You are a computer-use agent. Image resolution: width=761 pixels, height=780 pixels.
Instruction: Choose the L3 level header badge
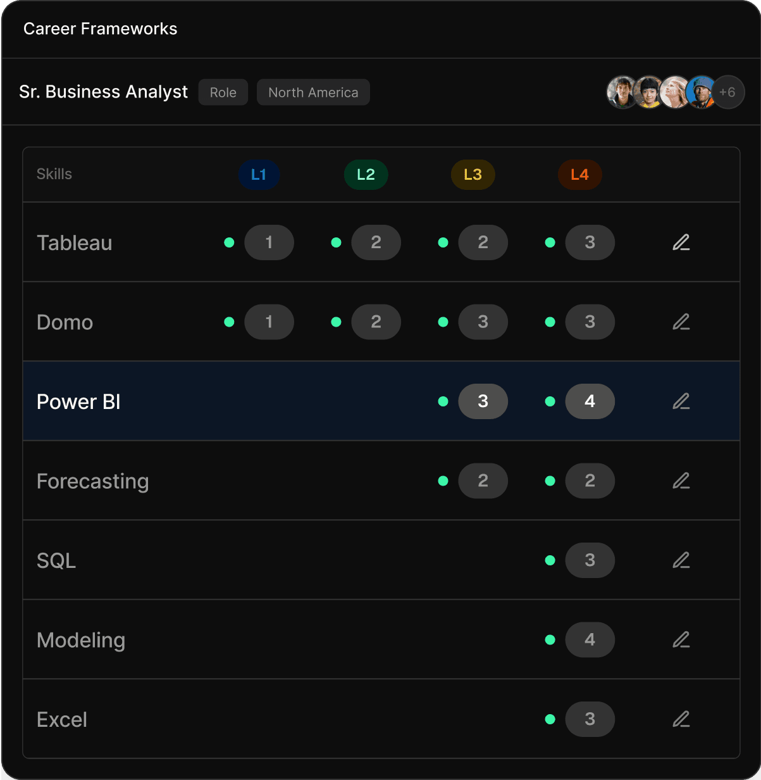point(473,175)
